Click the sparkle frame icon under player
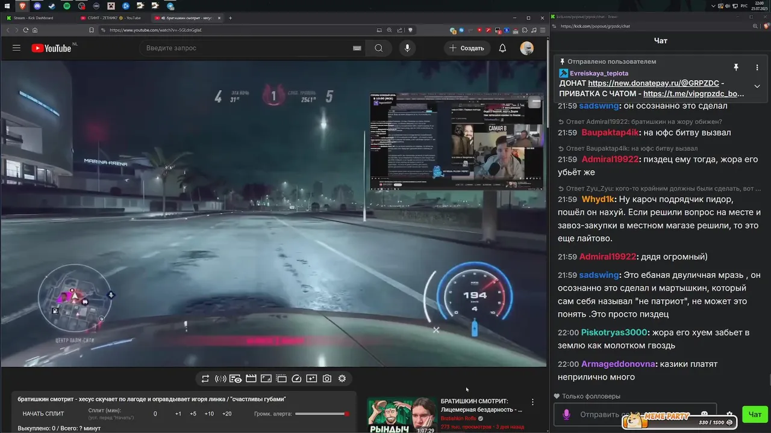 [x=311, y=378]
